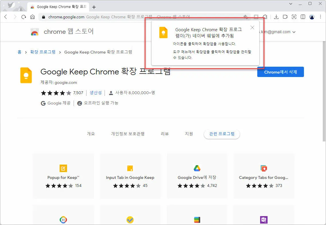Click the 7,507 ratings count

(x=78, y=93)
